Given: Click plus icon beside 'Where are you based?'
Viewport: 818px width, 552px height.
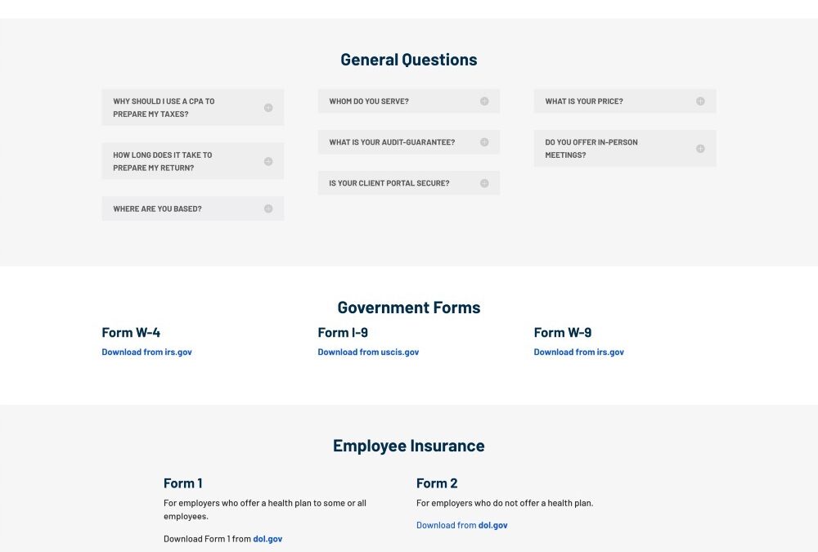Looking at the screenshot, I should pyautogui.click(x=268, y=209).
